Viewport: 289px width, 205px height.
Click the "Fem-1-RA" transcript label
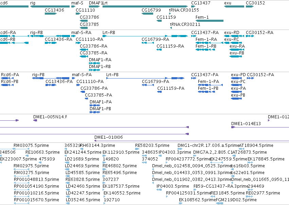206,39
